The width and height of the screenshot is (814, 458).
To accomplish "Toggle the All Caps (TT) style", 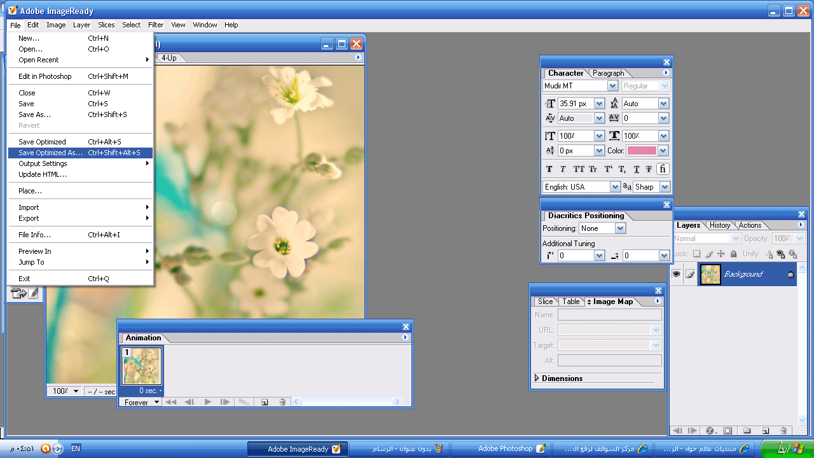I will [x=579, y=169].
